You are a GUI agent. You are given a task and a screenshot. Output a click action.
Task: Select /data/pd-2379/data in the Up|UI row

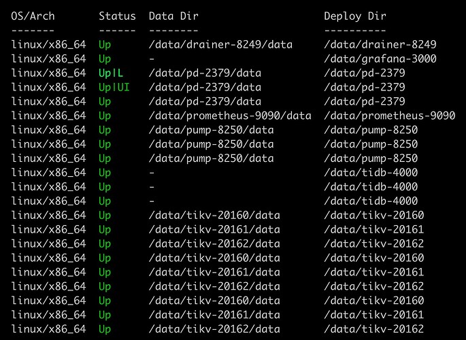point(205,87)
